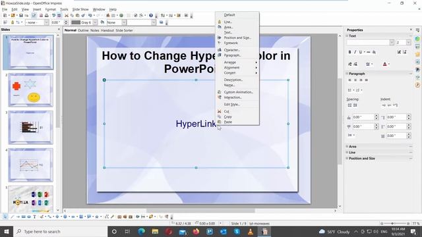Expand the Arrange submenu

coord(237,63)
